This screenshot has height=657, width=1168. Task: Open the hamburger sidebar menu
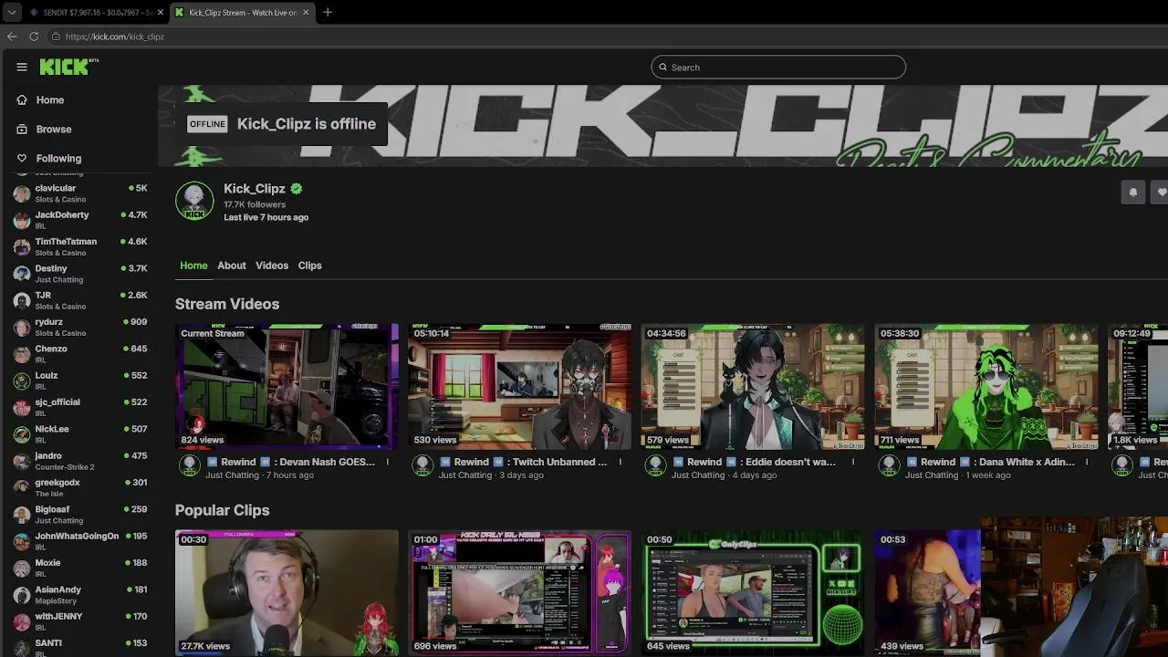pos(22,67)
